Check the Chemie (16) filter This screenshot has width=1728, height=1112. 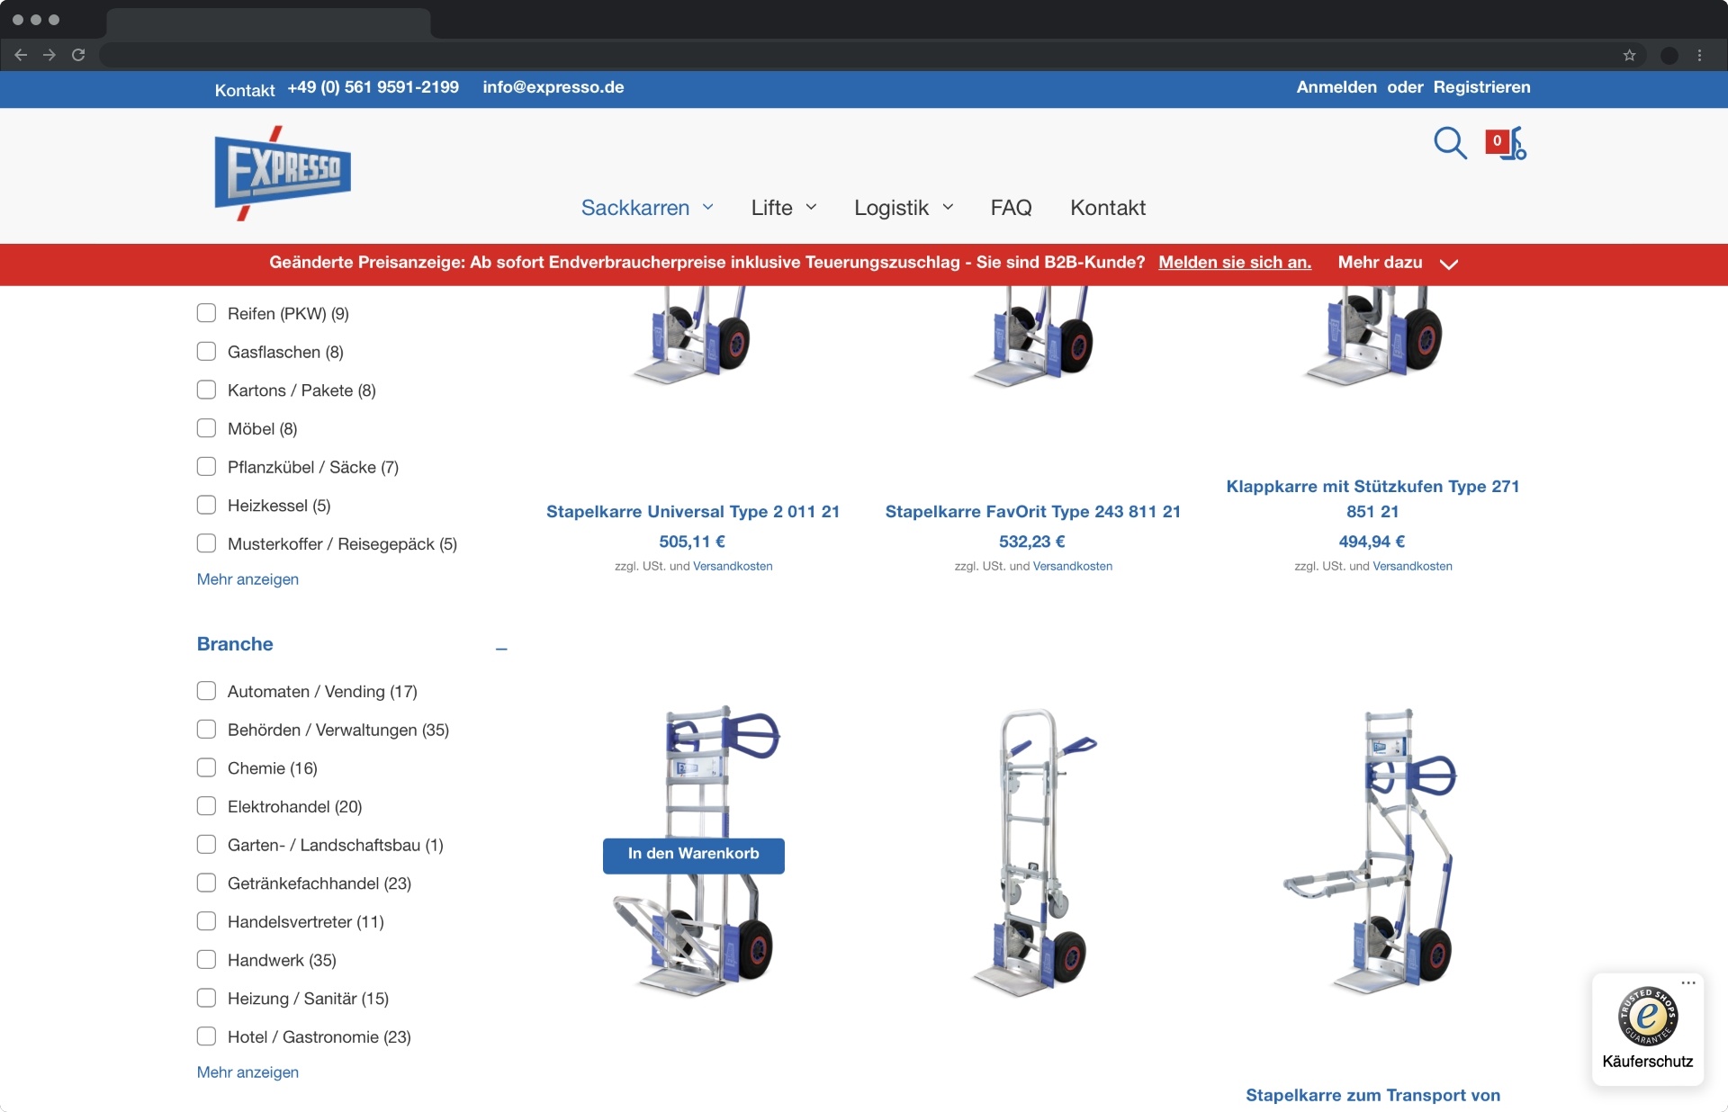pos(206,767)
